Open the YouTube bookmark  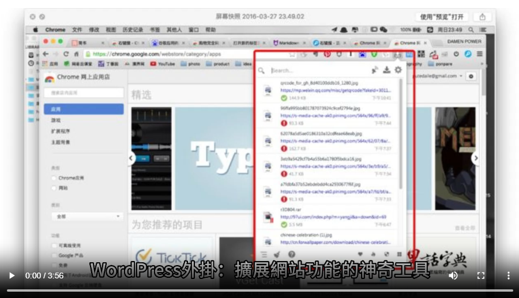pos(163,64)
